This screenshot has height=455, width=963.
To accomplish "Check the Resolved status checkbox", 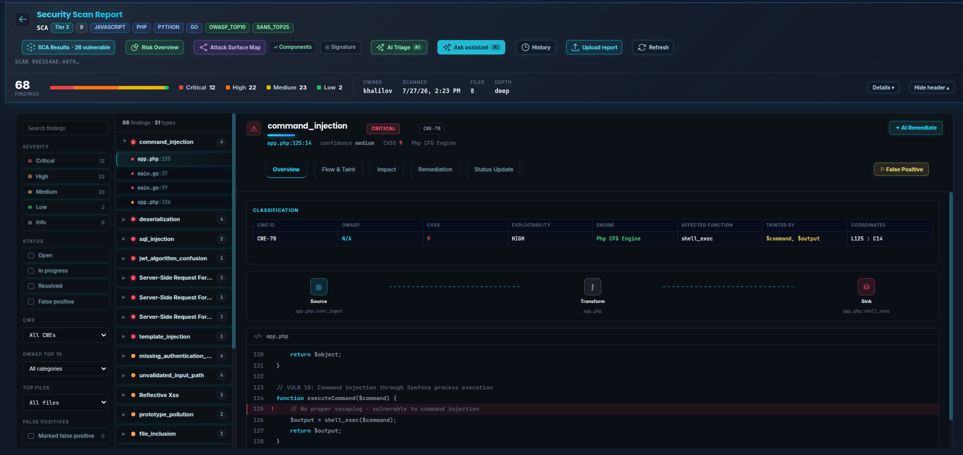I will [31, 286].
